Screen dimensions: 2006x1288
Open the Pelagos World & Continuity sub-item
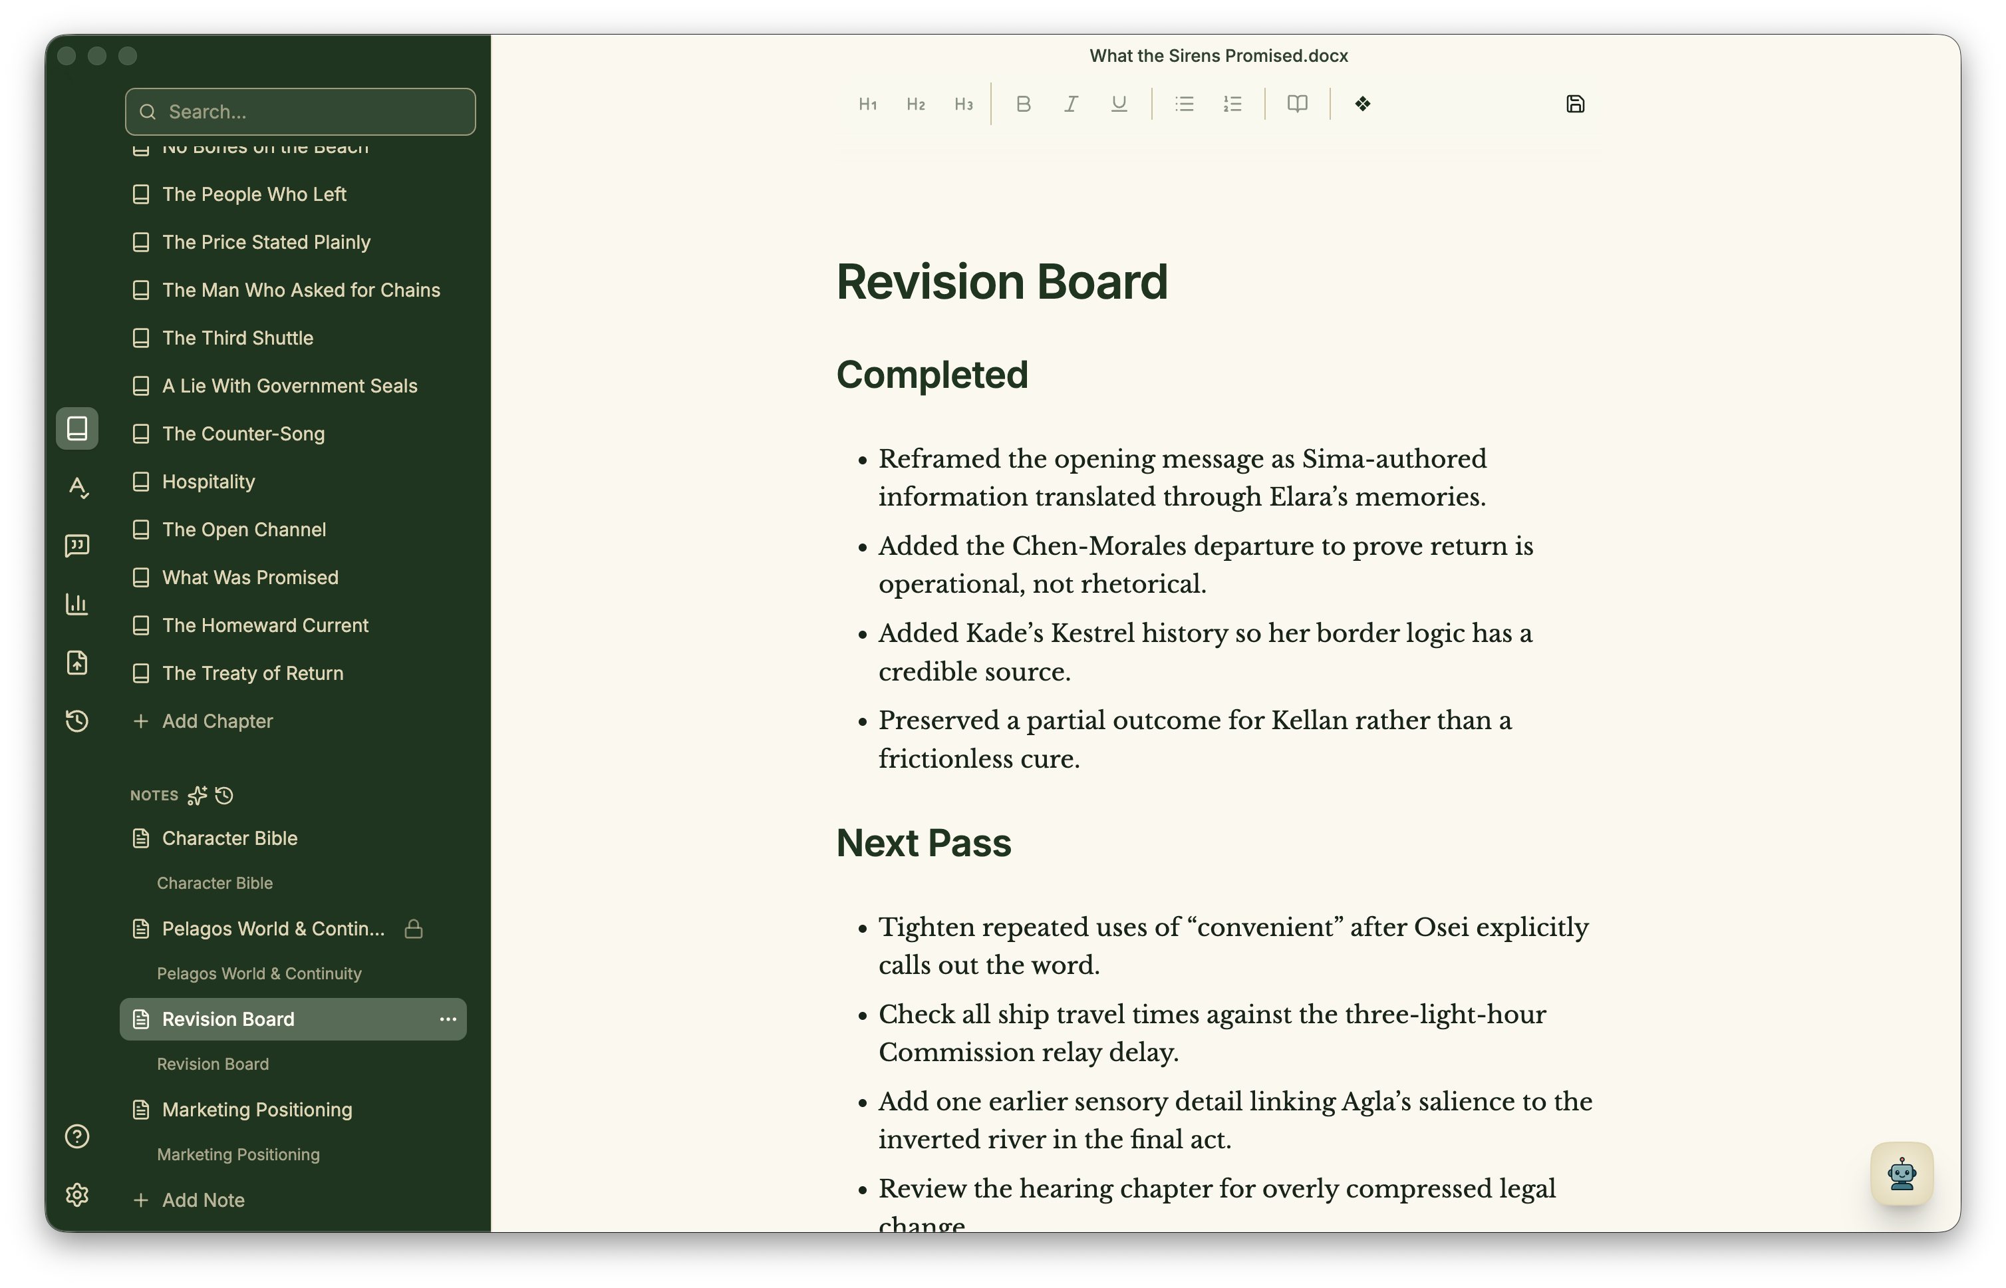coord(259,973)
